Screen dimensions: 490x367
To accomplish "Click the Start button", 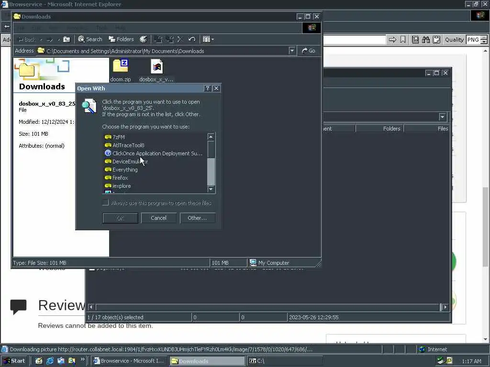I will click(14, 361).
